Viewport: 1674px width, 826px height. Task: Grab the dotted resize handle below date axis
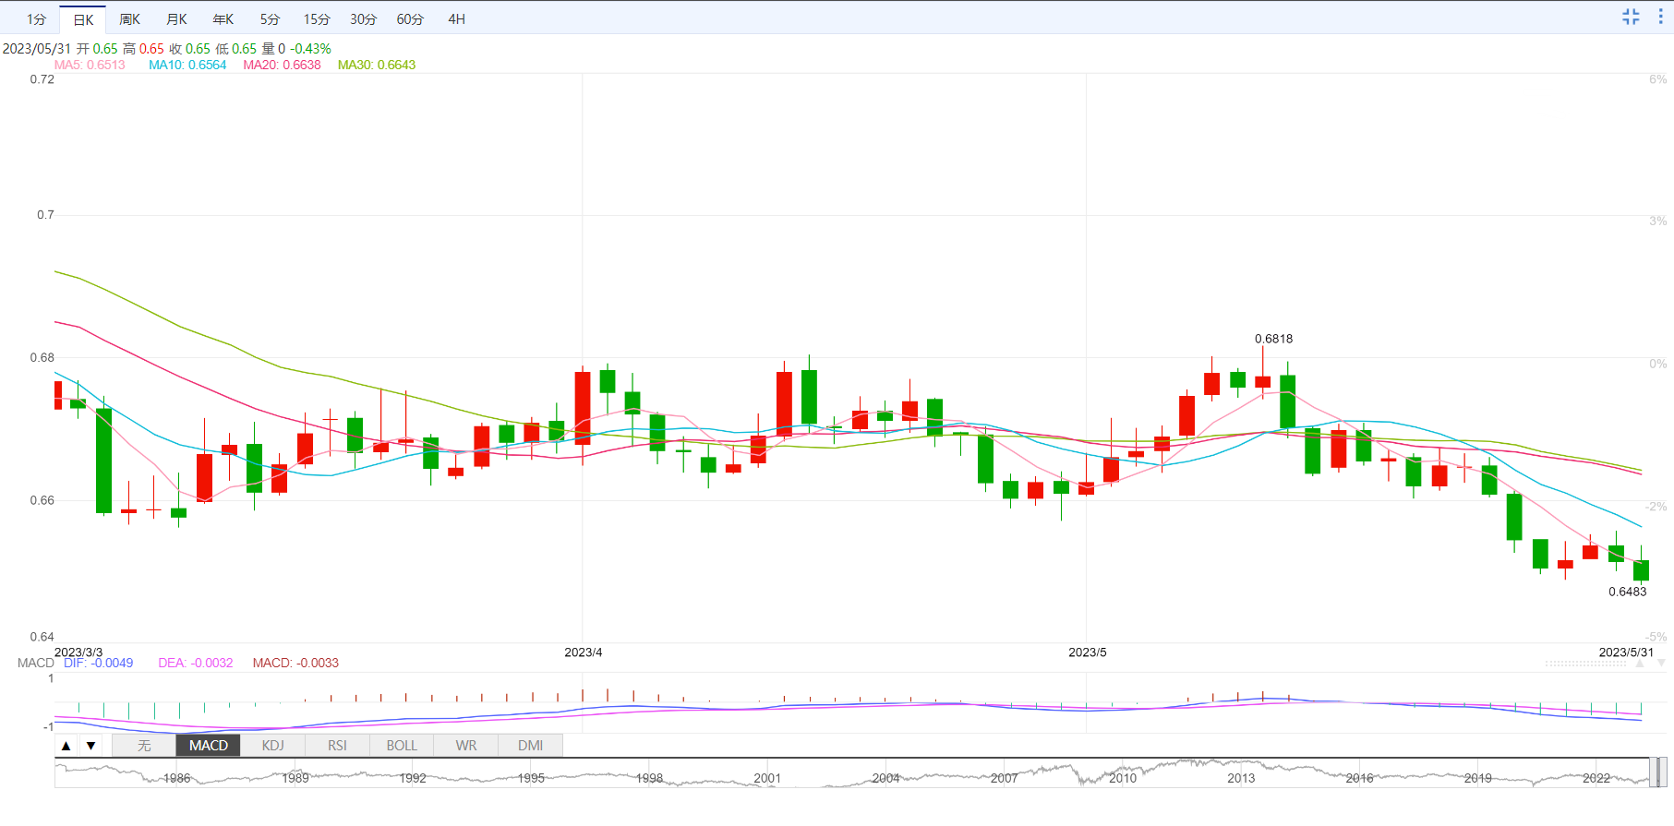[1585, 663]
